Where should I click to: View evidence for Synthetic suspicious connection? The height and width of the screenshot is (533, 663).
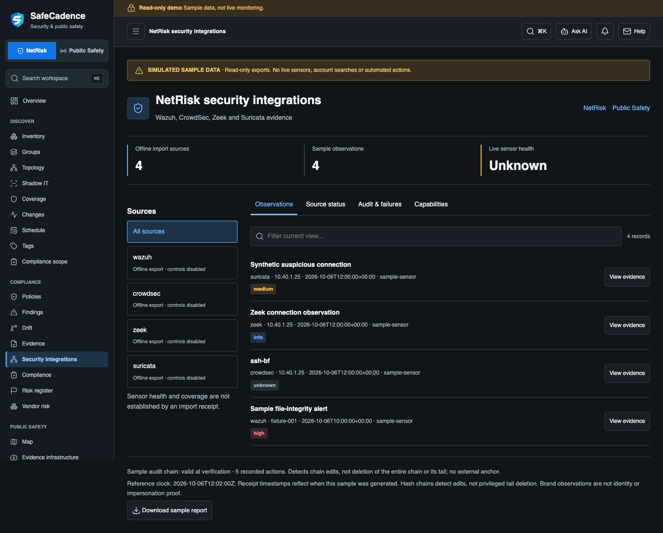627,277
